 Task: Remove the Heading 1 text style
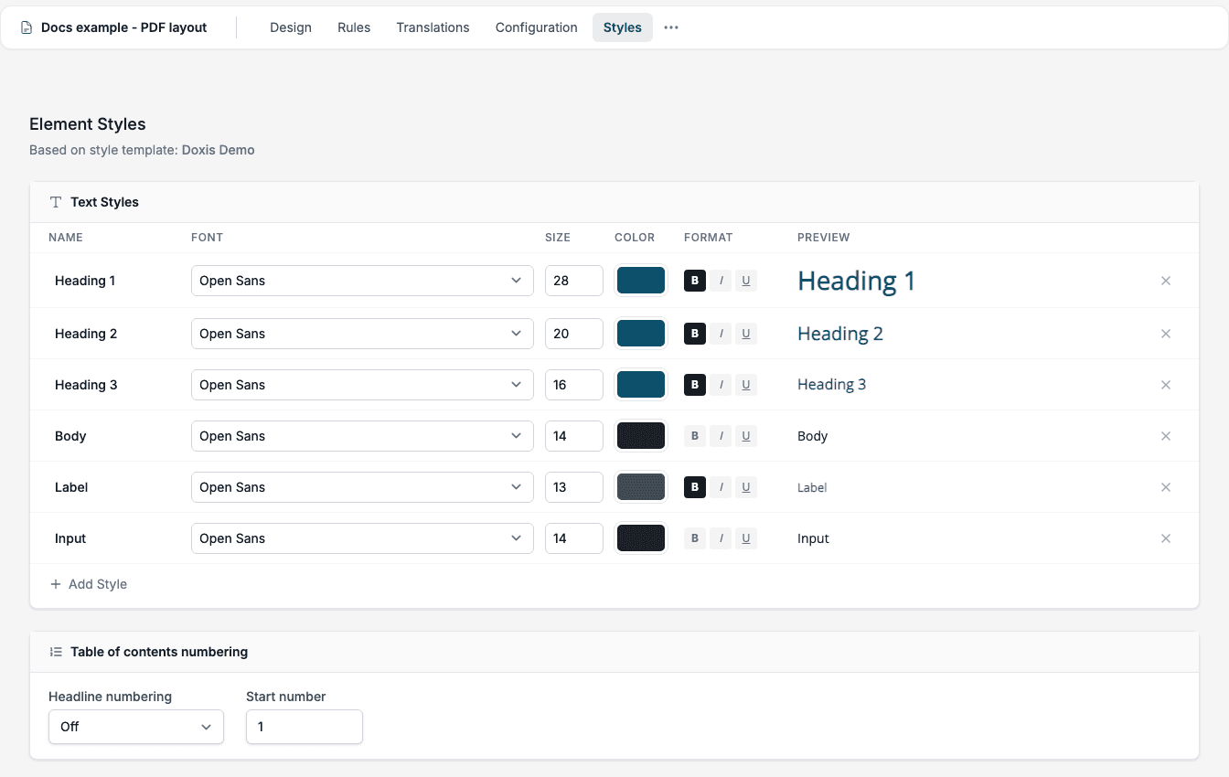pyautogui.click(x=1166, y=281)
